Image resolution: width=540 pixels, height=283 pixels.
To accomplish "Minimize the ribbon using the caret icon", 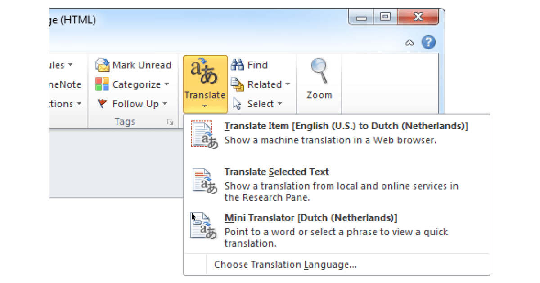I will 409,43.
